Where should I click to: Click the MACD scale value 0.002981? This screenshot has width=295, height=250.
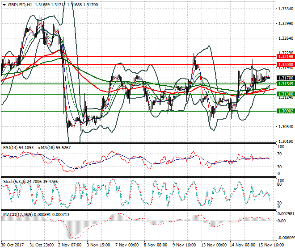286,214
